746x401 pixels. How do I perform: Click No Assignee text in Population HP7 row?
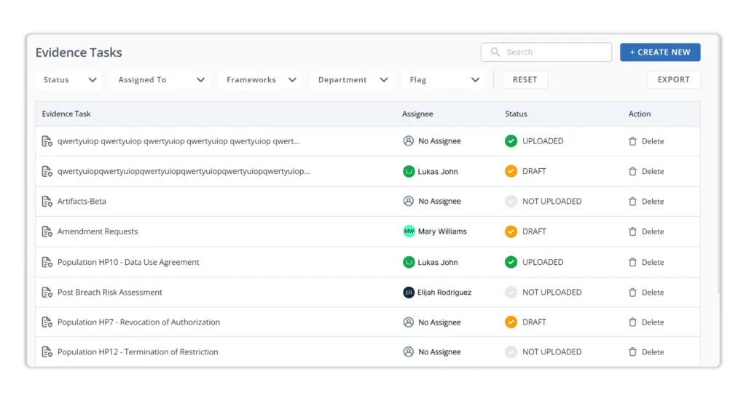(439, 322)
